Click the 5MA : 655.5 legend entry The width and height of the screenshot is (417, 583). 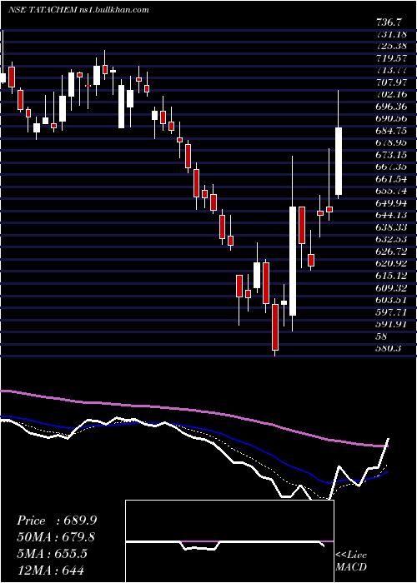click(x=52, y=553)
